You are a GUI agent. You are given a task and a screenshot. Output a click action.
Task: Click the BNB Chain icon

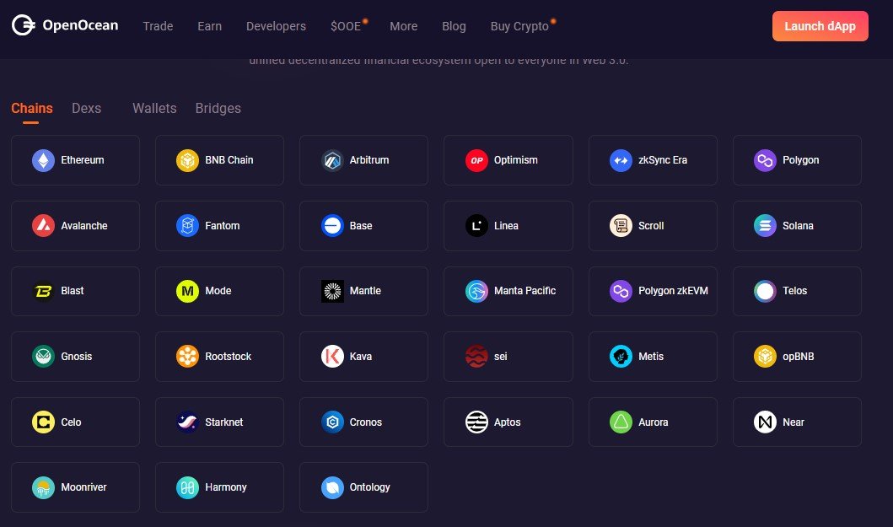187,161
